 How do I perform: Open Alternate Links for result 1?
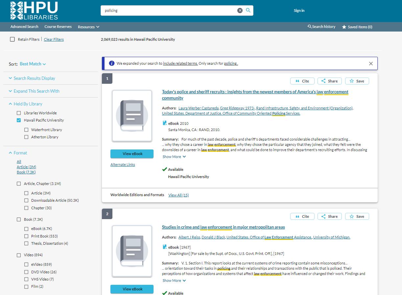[x=123, y=165]
